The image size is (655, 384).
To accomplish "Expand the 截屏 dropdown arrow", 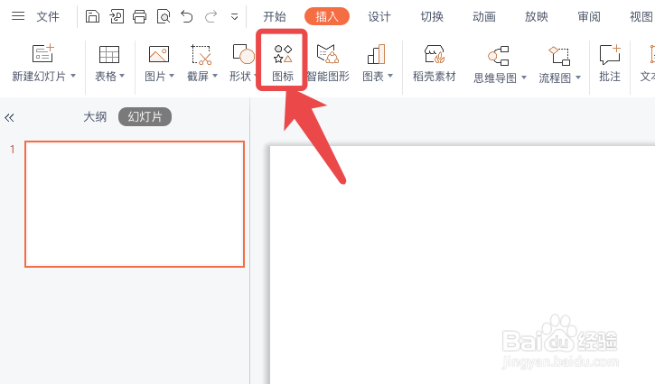I will point(215,76).
